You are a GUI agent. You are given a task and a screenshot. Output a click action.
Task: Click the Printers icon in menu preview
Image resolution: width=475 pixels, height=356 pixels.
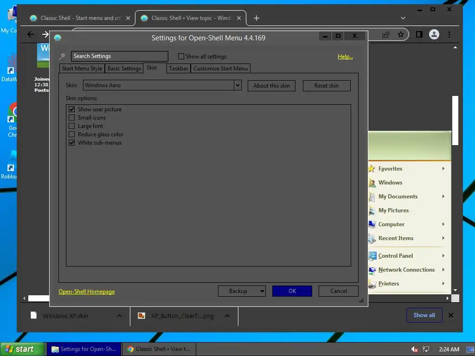[x=372, y=284]
